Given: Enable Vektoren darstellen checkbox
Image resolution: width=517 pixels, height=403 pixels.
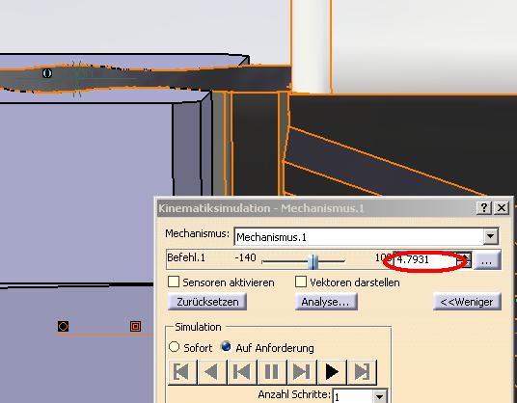Looking at the screenshot, I should point(300,282).
